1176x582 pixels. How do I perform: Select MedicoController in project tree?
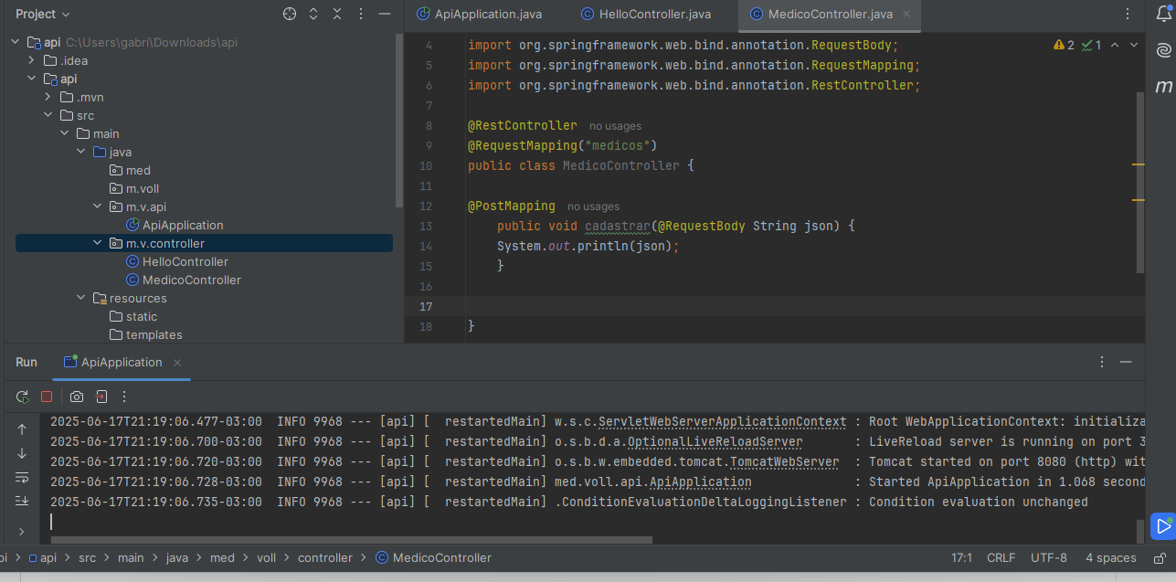(x=183, y=280)
